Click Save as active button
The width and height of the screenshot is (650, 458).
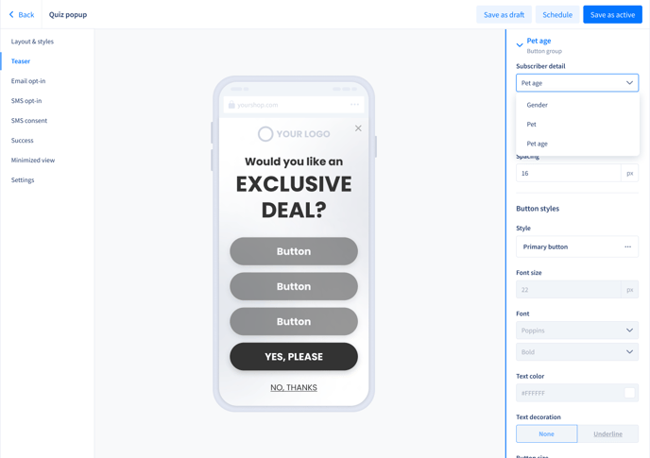pyautogui.click(x=612, y=14)
